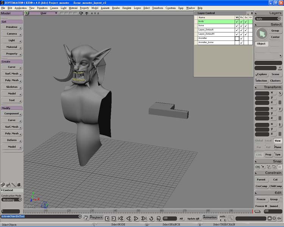Viewport: 284px width, 227px height.
Task: Click the current frame field showing 100
Action: click(x=170, y=219)
